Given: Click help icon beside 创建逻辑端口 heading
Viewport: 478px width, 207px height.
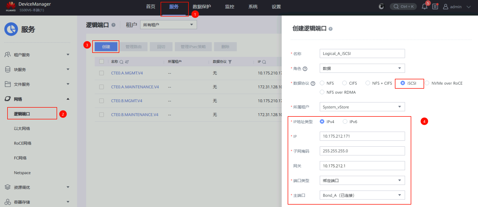Looking at the screenshot, I should (331, 29).
